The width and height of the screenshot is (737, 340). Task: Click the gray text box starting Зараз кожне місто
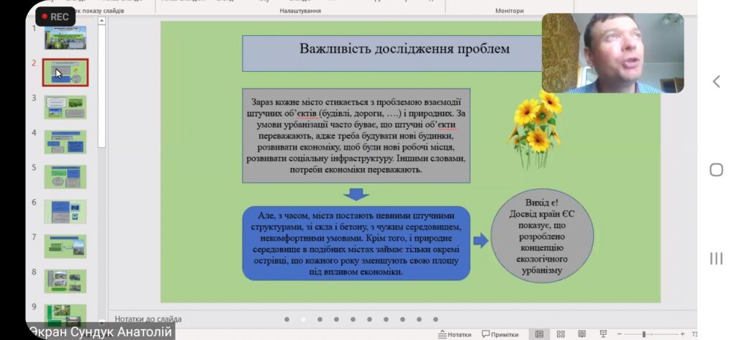click(356, 135)
